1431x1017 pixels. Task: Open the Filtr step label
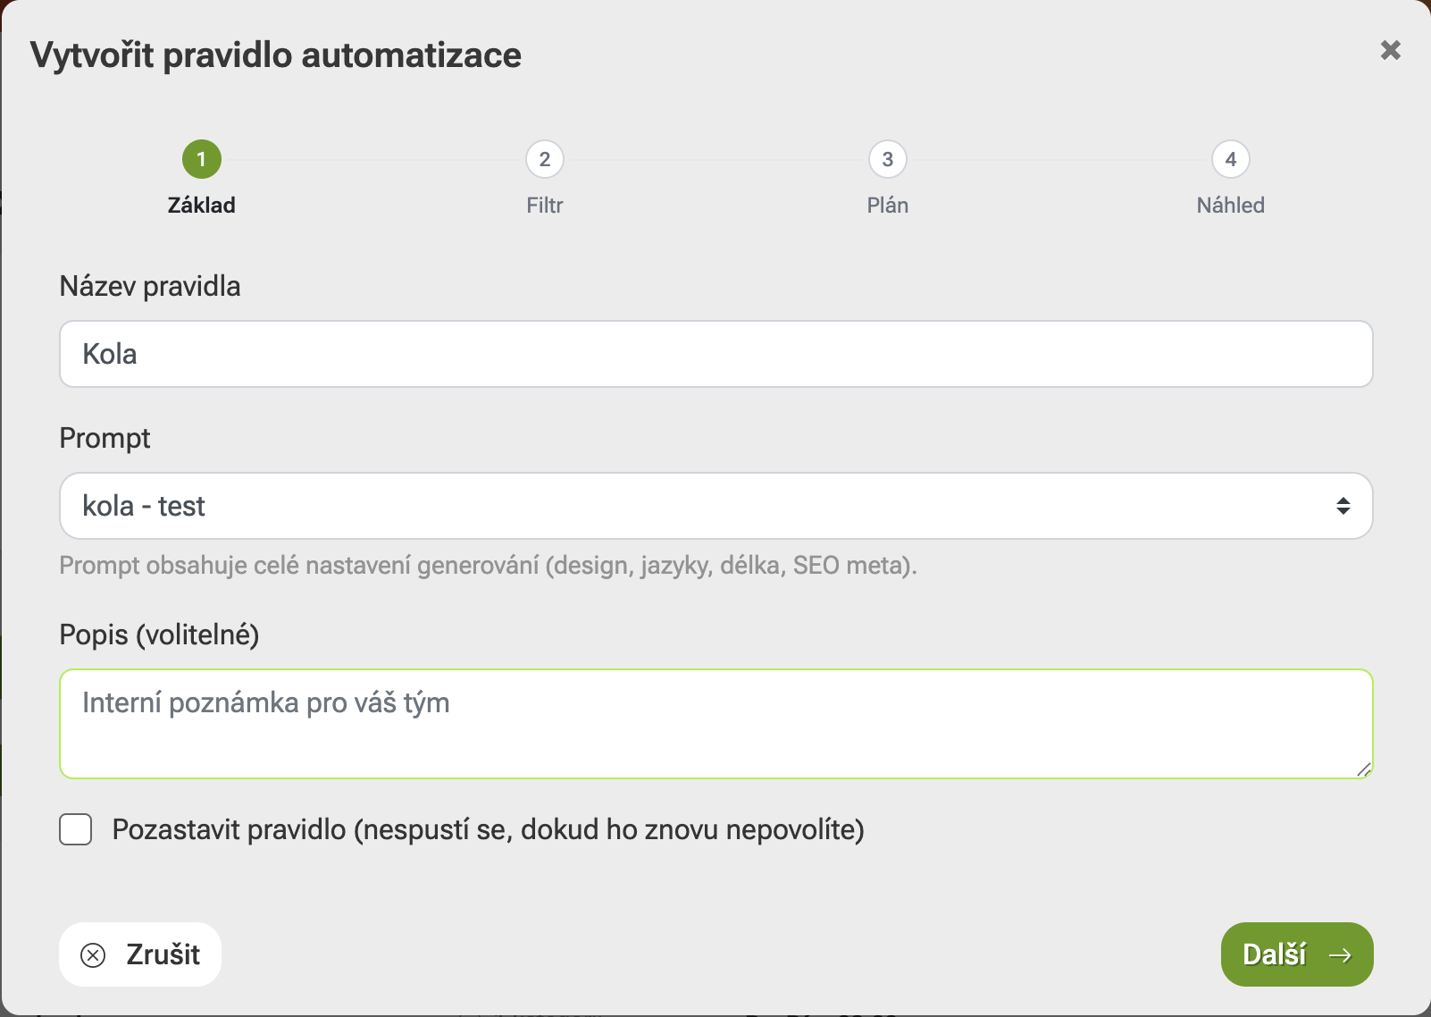click(545, 206)
